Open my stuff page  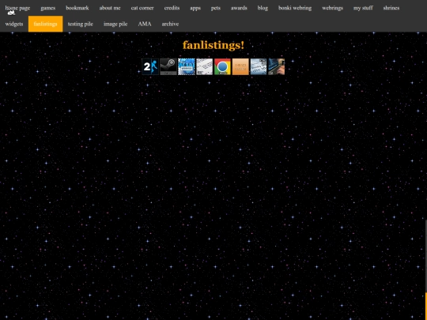pos(363,8)
